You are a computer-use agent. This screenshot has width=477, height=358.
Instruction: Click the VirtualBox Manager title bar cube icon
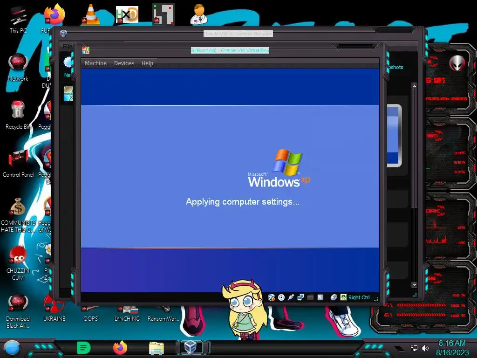(63, 33)
